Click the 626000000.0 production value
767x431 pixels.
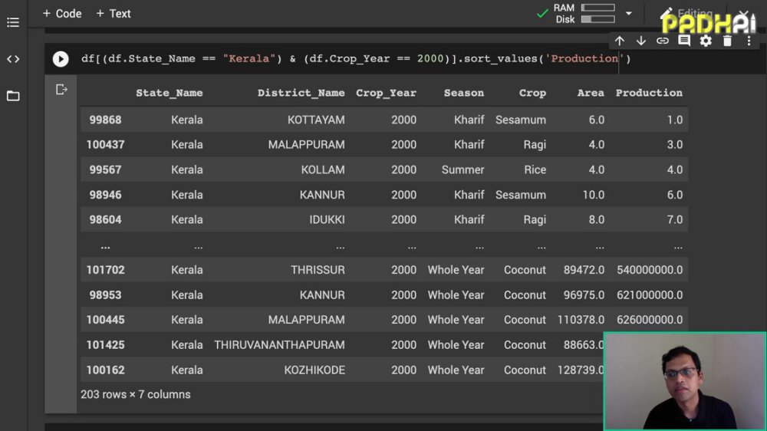click(650, 320)
